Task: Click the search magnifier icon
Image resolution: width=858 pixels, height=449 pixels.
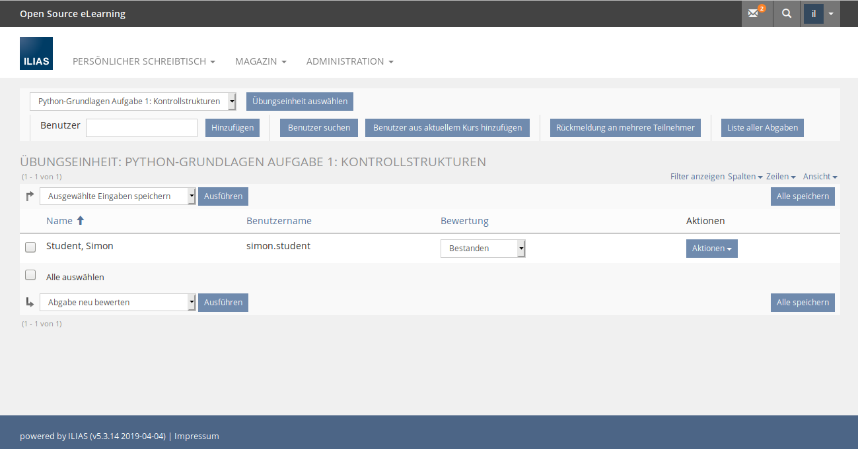Action: click(786, 13)
